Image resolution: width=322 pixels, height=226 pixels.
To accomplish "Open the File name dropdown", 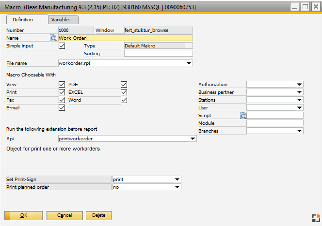I will click(x=189, y=63).
